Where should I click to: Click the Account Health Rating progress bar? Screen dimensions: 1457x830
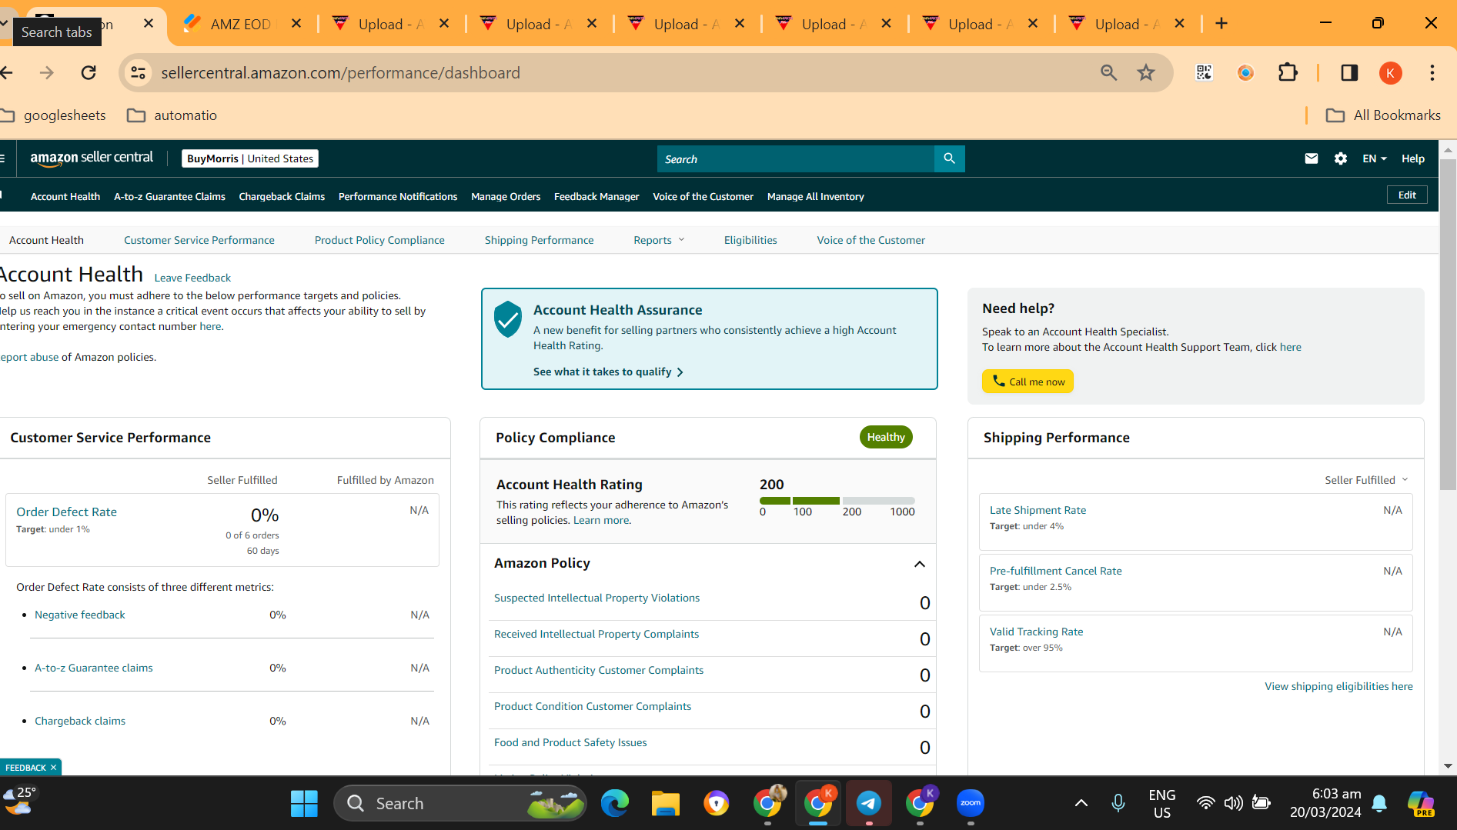click(x=837, y=501)
